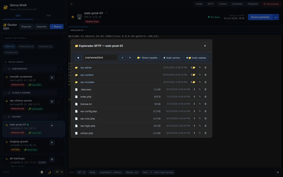Refresh the SFTP file listing
Screen dimensions: 283x177
coord(130,58)
